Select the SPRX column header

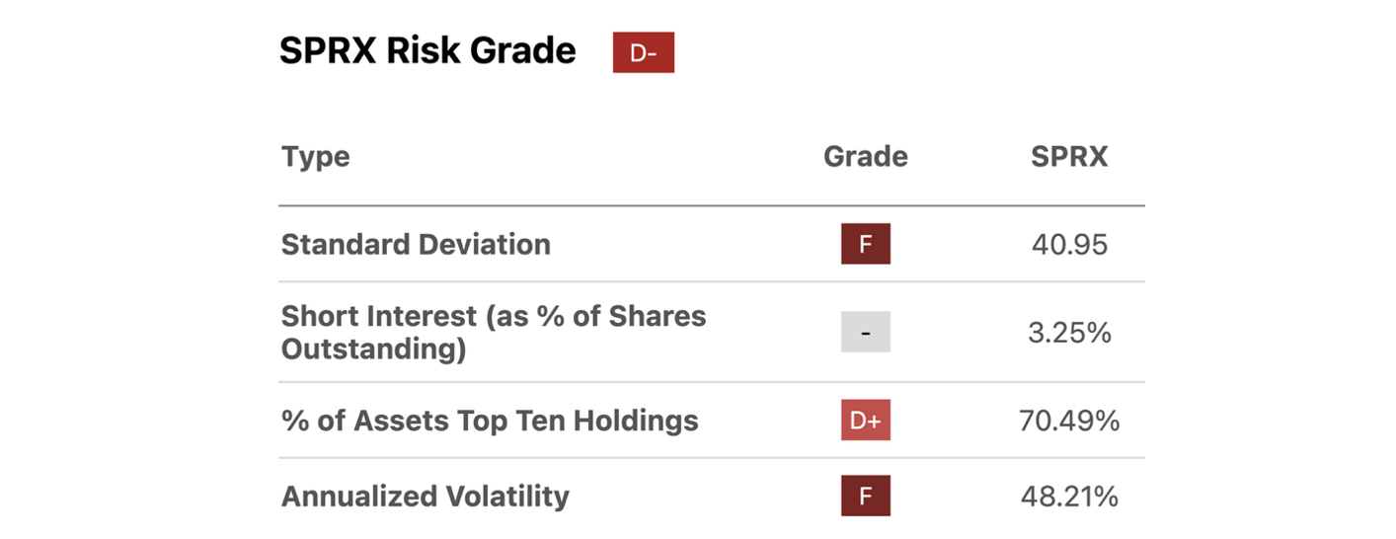pyautogui.click(x=1069, y=157)
